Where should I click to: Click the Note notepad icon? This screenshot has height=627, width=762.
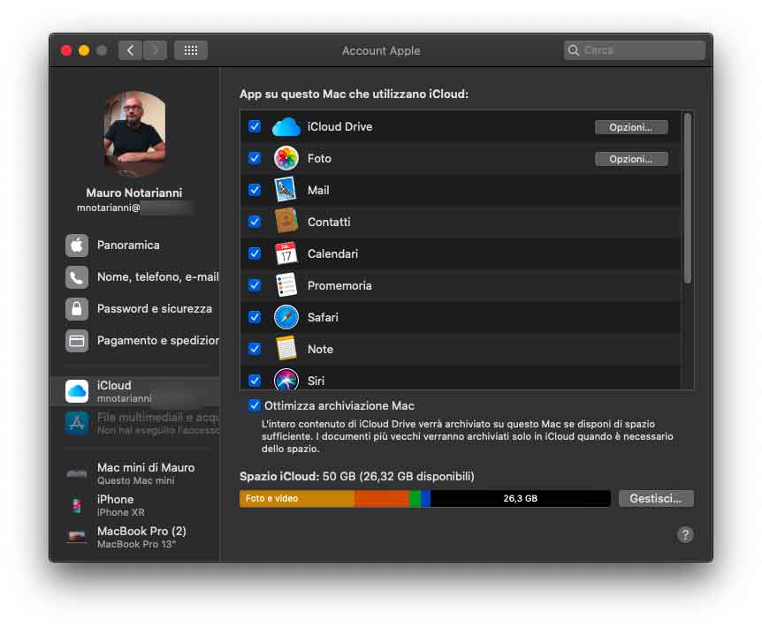coord(286,349)
